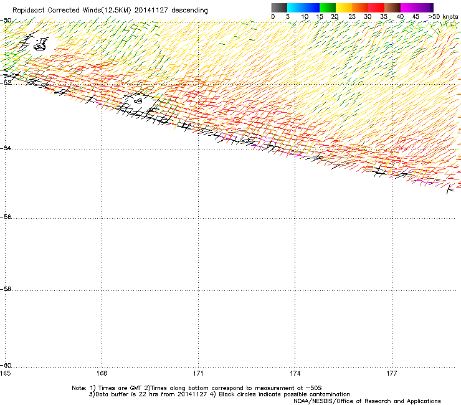Click the magenta-purple 40-50 knots legend segment
The width and height of the screenshot is (461, 405).
pos(417,7)
